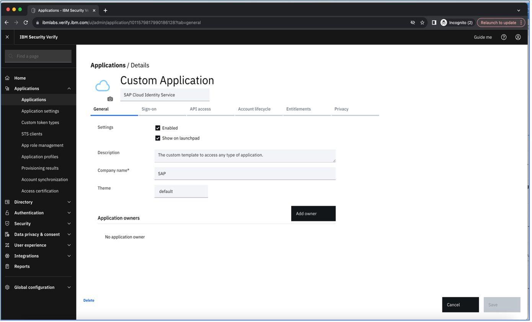
Task: Close the navigation panel with the X icon
Action: pyautogui.click(x=7, y=36)
